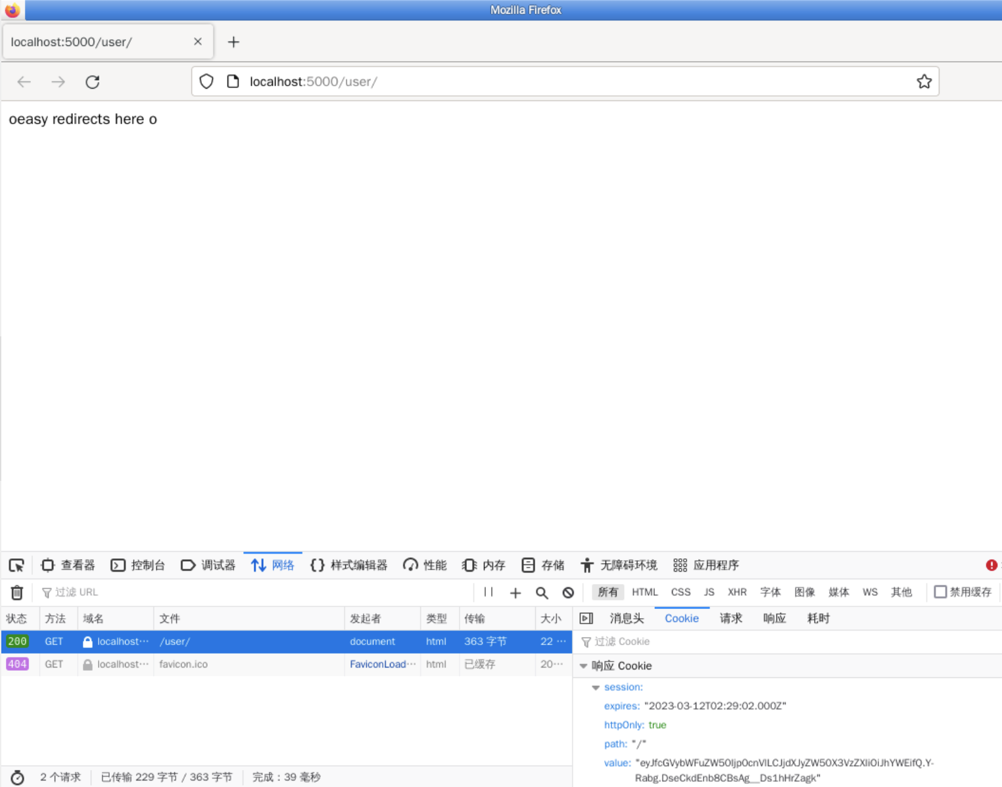Viewport: 1002px width, 787px height.
Task: Click the 过滤 Cookie filter field
Action: 789,642
